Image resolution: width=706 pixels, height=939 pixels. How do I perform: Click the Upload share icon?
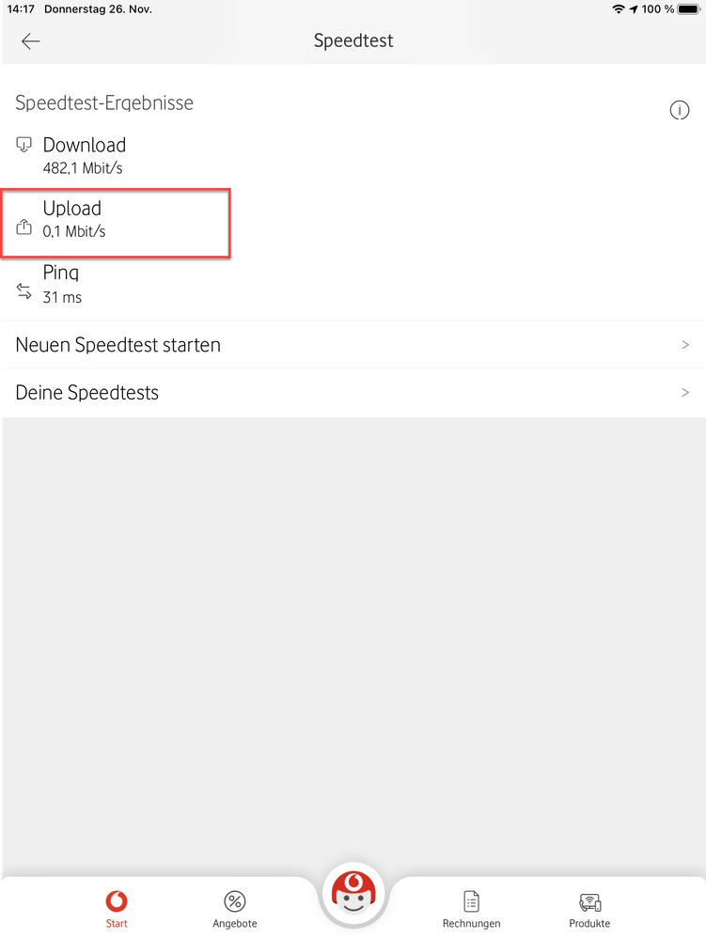pyautogui.click(x=24, y=227)
